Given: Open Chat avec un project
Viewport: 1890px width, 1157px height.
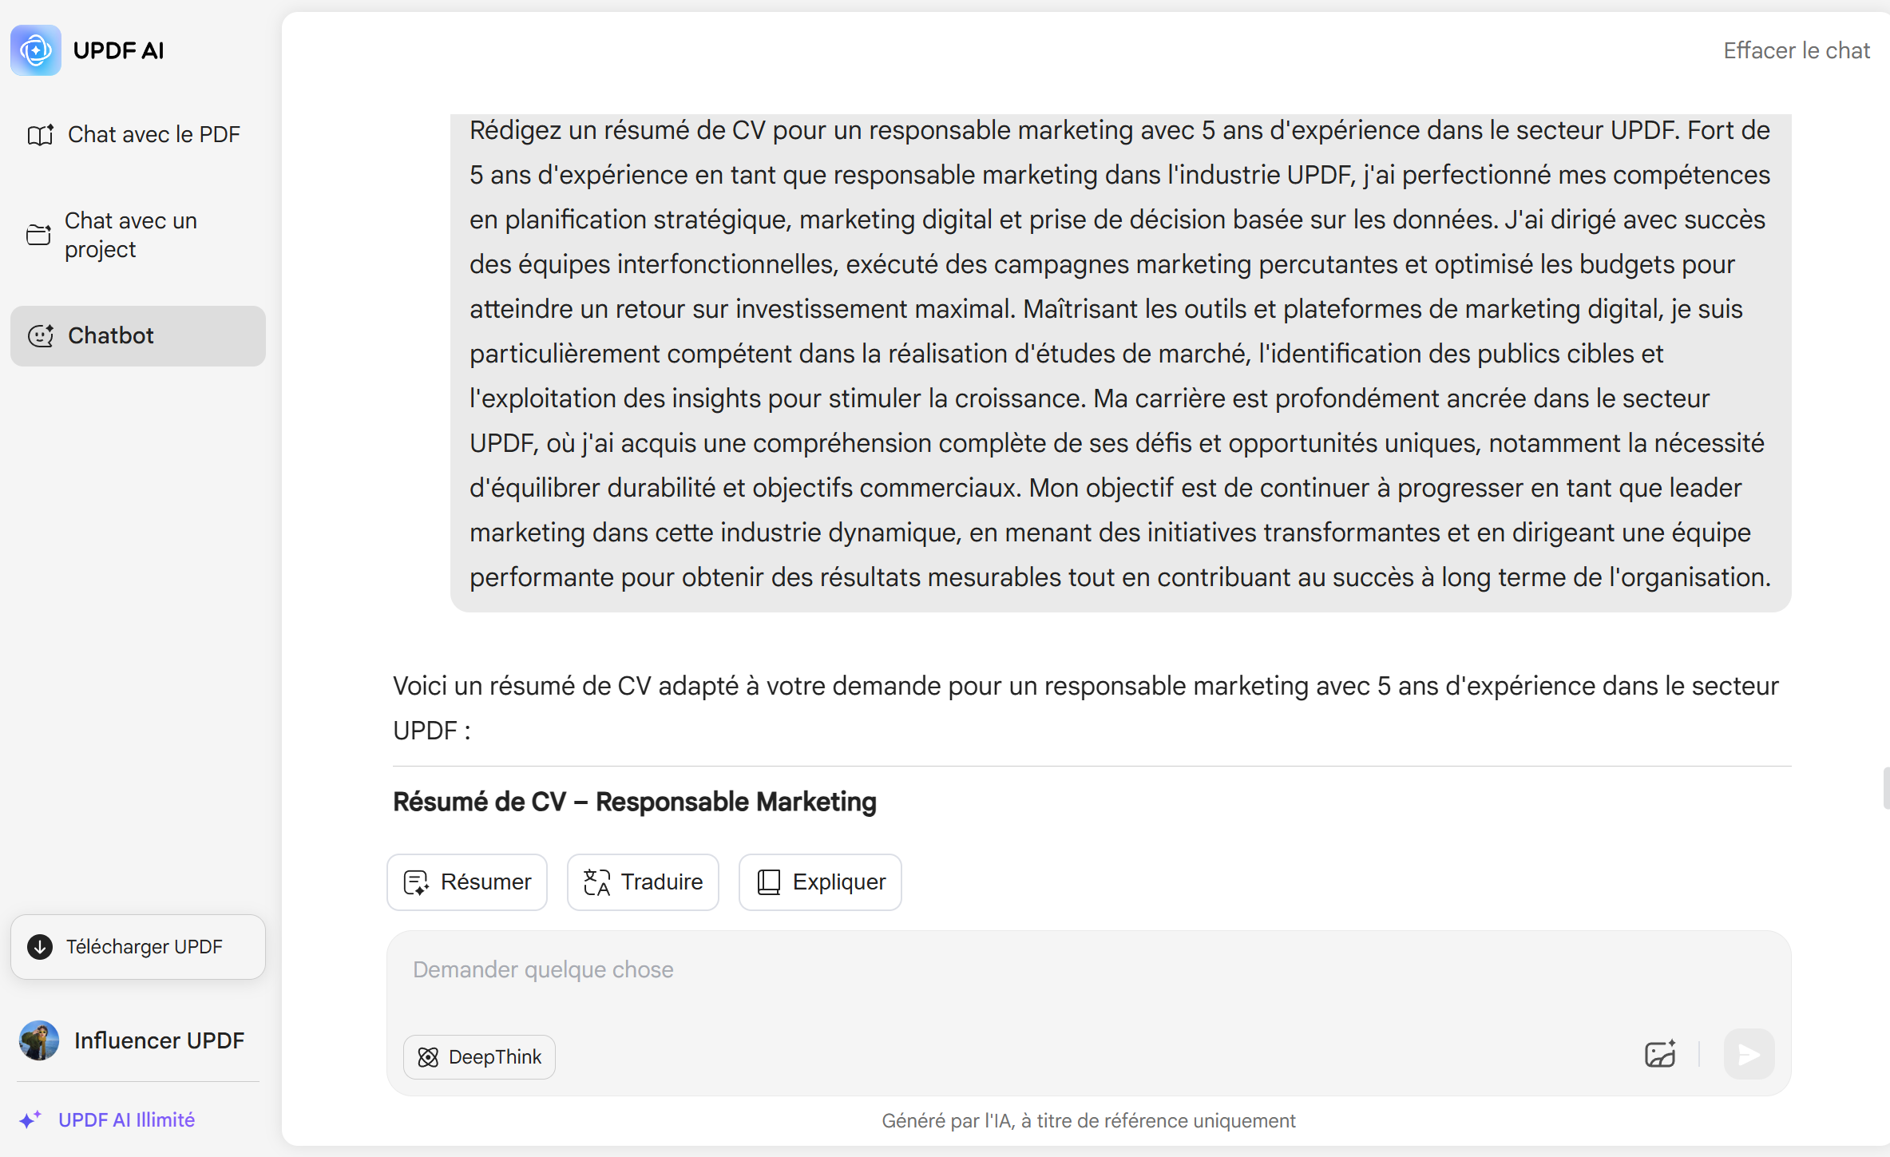Looking at the screenshot, I should 138,235.
